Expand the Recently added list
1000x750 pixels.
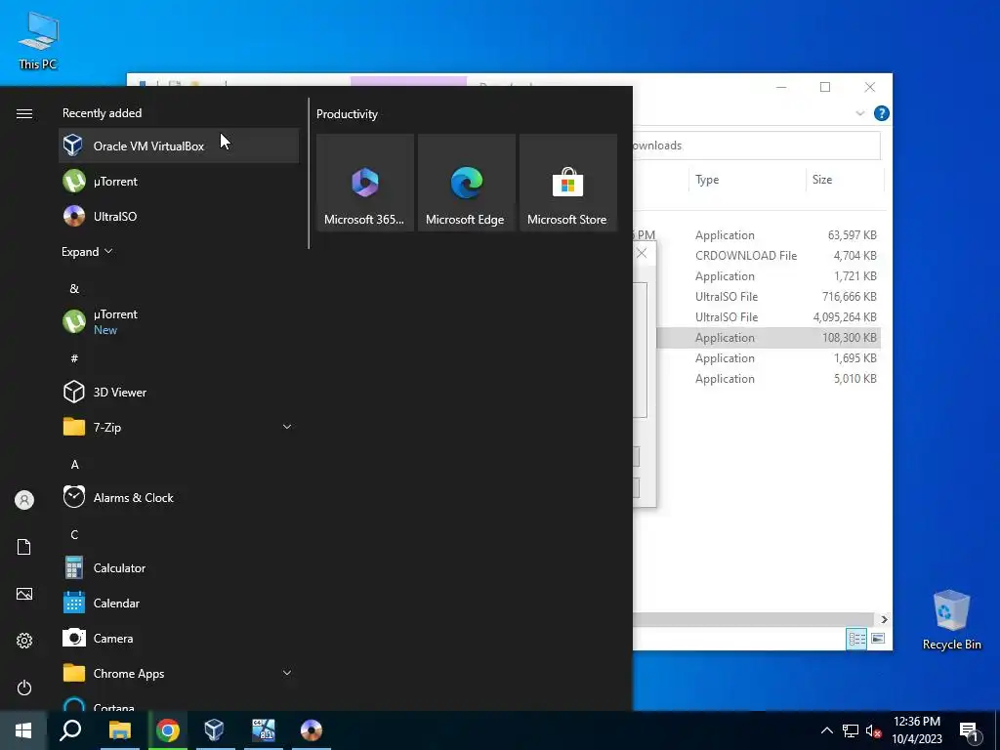[87, 251]
